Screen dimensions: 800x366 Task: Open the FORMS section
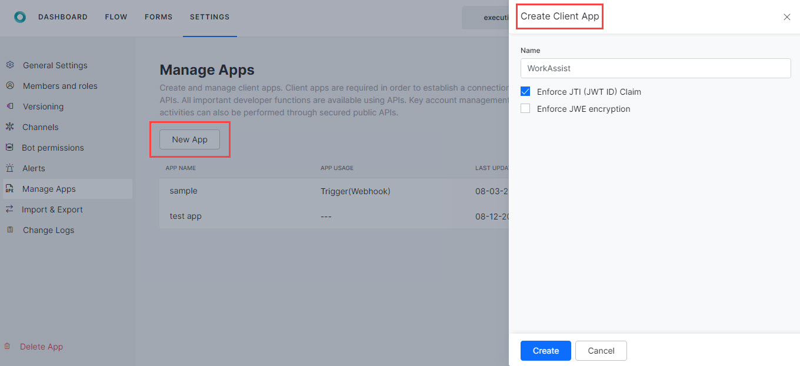(158, 17)
